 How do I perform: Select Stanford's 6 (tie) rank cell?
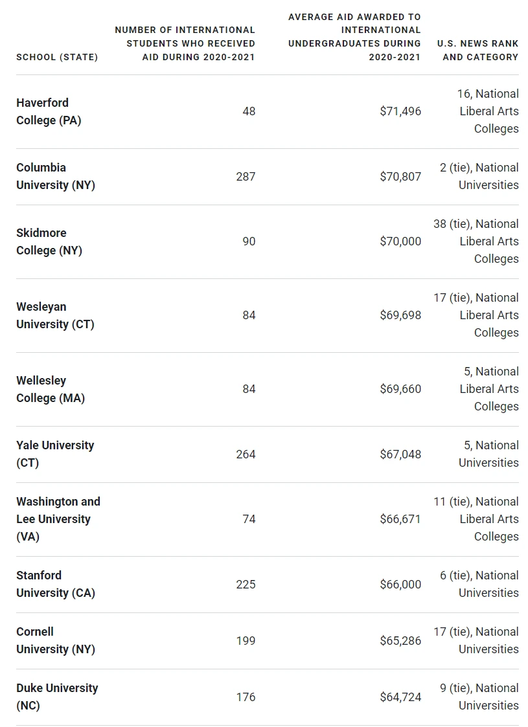[479, 584]
